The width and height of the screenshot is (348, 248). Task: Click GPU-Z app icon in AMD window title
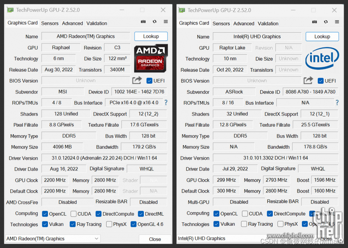click(10, 10)
